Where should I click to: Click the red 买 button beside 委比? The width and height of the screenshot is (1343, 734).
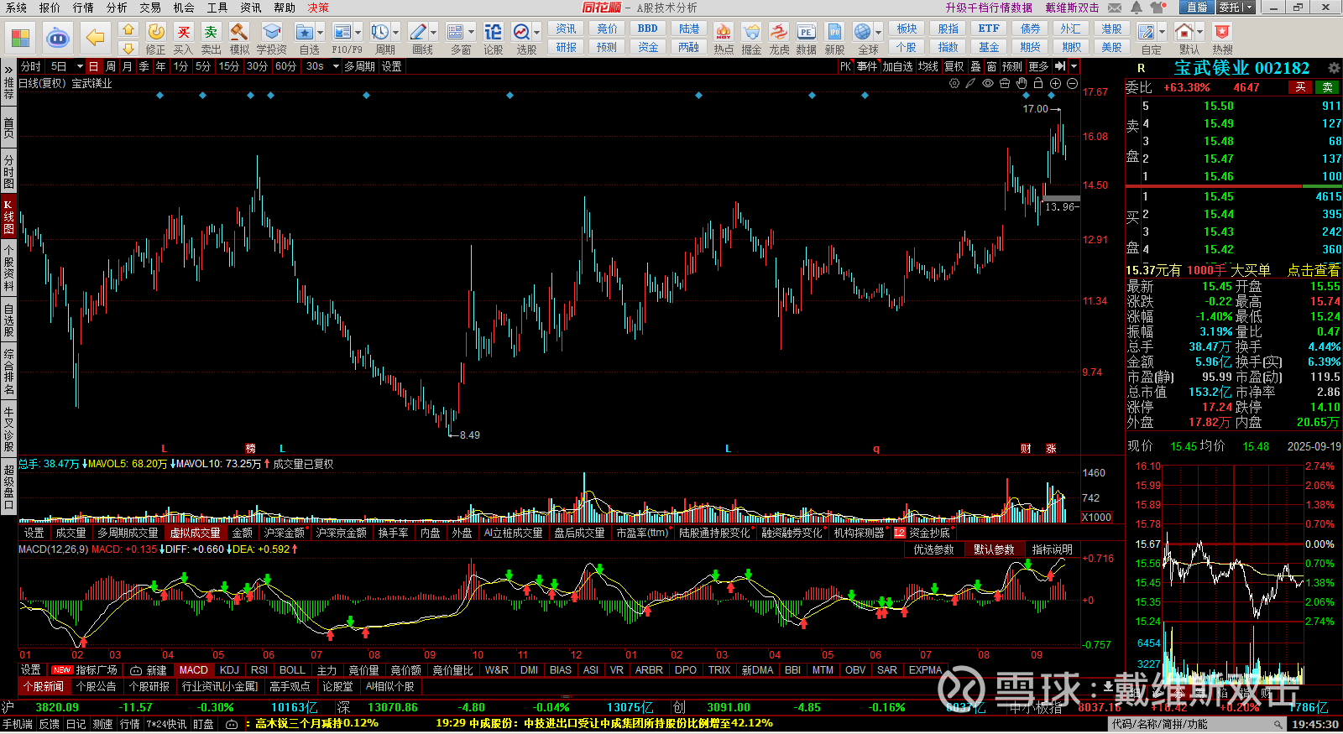click(x=1300, y=87)
